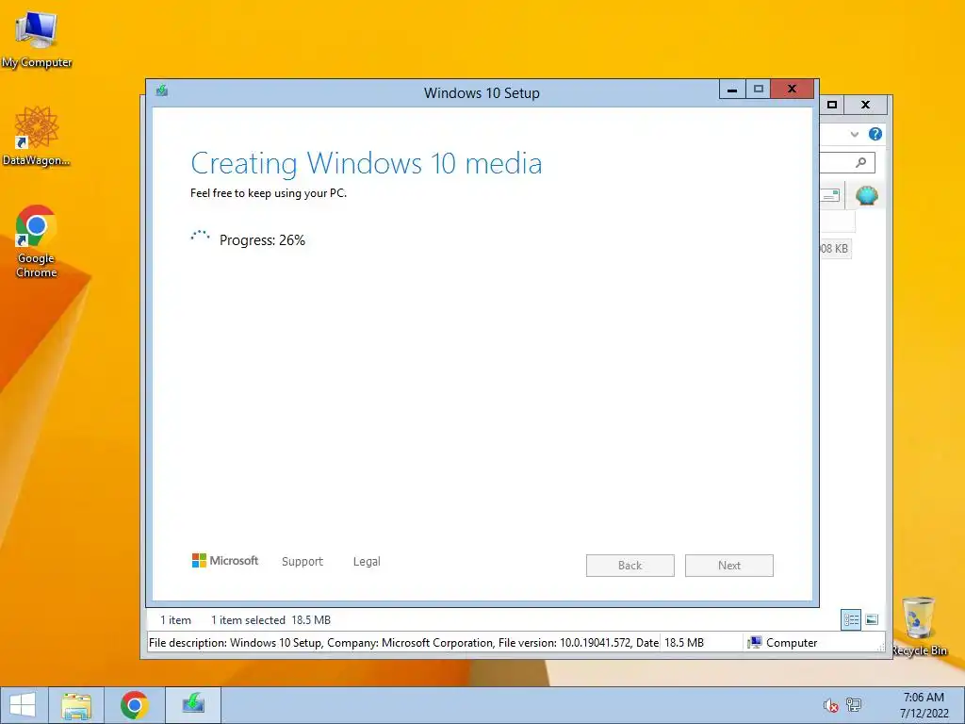Open the Windows Start button

tap(23, 705)
